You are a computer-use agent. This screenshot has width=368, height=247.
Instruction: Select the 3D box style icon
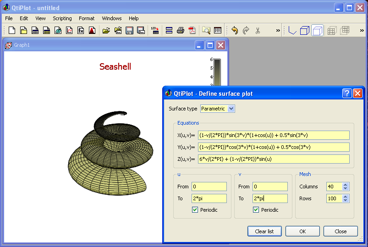(x=305, y=31)
